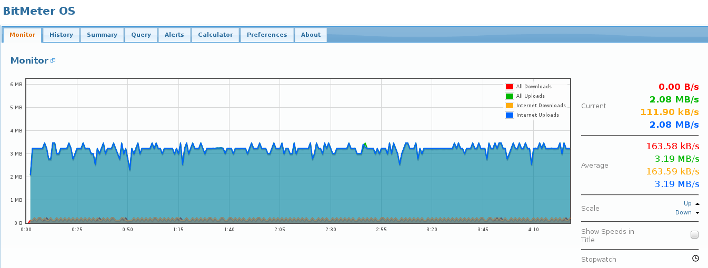
Task: Click the average blue 3.19 MB/s value
Action: [x=677, y=184]
